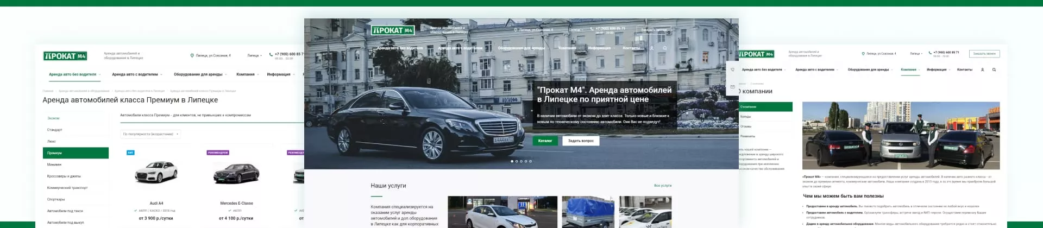
Task: Open the Прокат М4 logo on the center homepage
Action: point(393,30)
